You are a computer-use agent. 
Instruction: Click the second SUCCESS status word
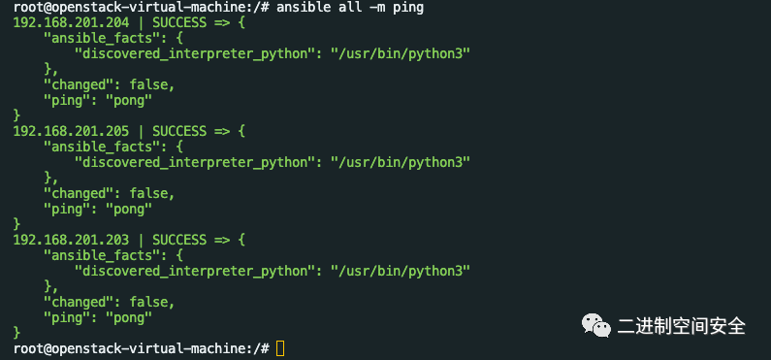pos(179,131)
